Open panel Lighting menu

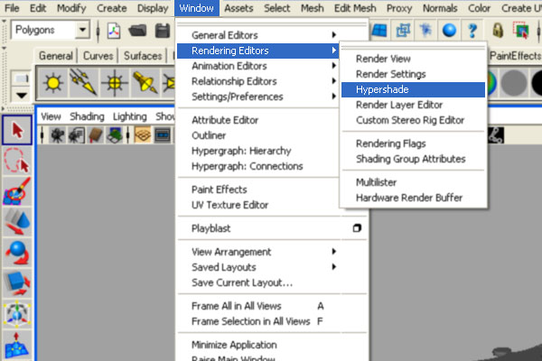pyautogui.click(x=129, y=116)
